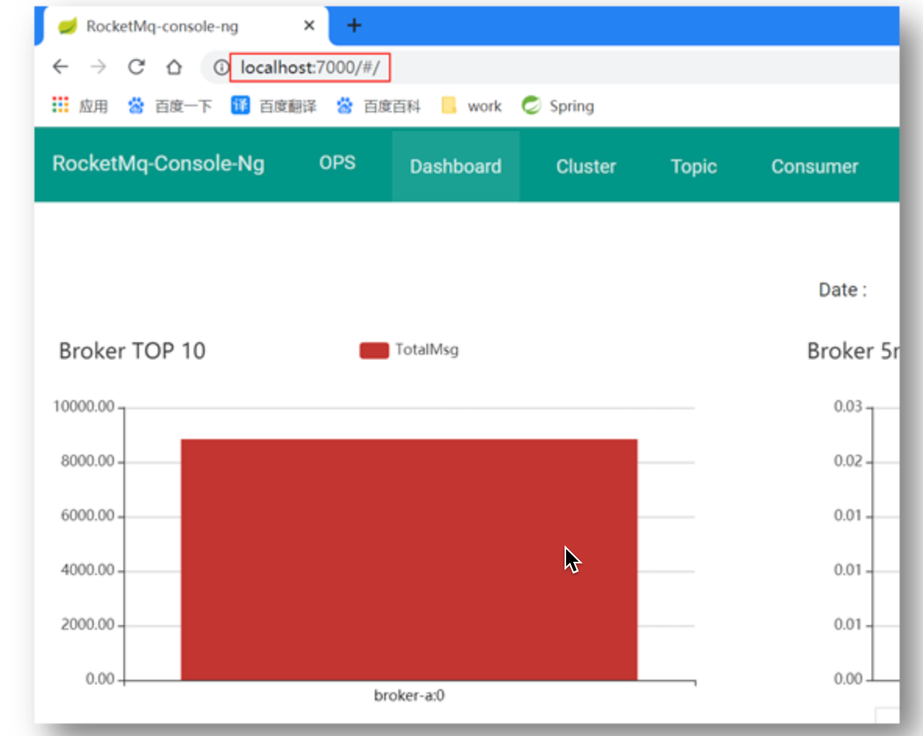
Task: Click the red broker-a:0 bar
Action: click(x=409, y=559)
